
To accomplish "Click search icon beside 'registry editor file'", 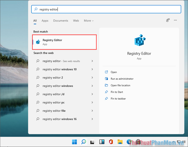I will [x=38, y=111].
